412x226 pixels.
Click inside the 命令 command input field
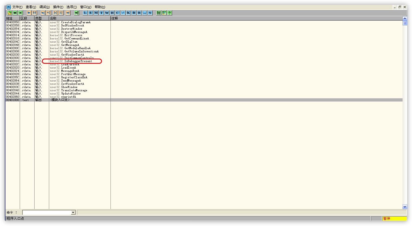pyautogui.click(x=46, y=212)
